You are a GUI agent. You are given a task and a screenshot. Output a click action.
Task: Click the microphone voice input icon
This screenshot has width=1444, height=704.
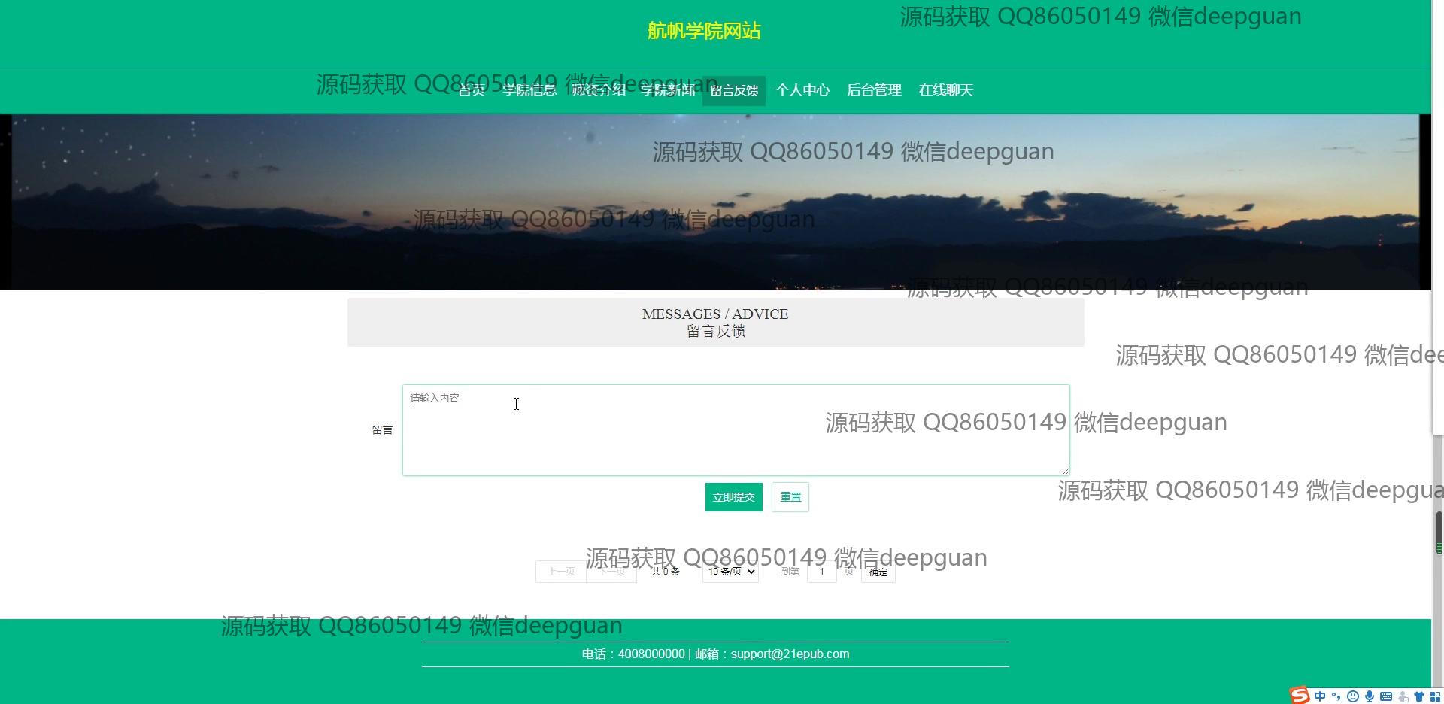coord(1370,696)
